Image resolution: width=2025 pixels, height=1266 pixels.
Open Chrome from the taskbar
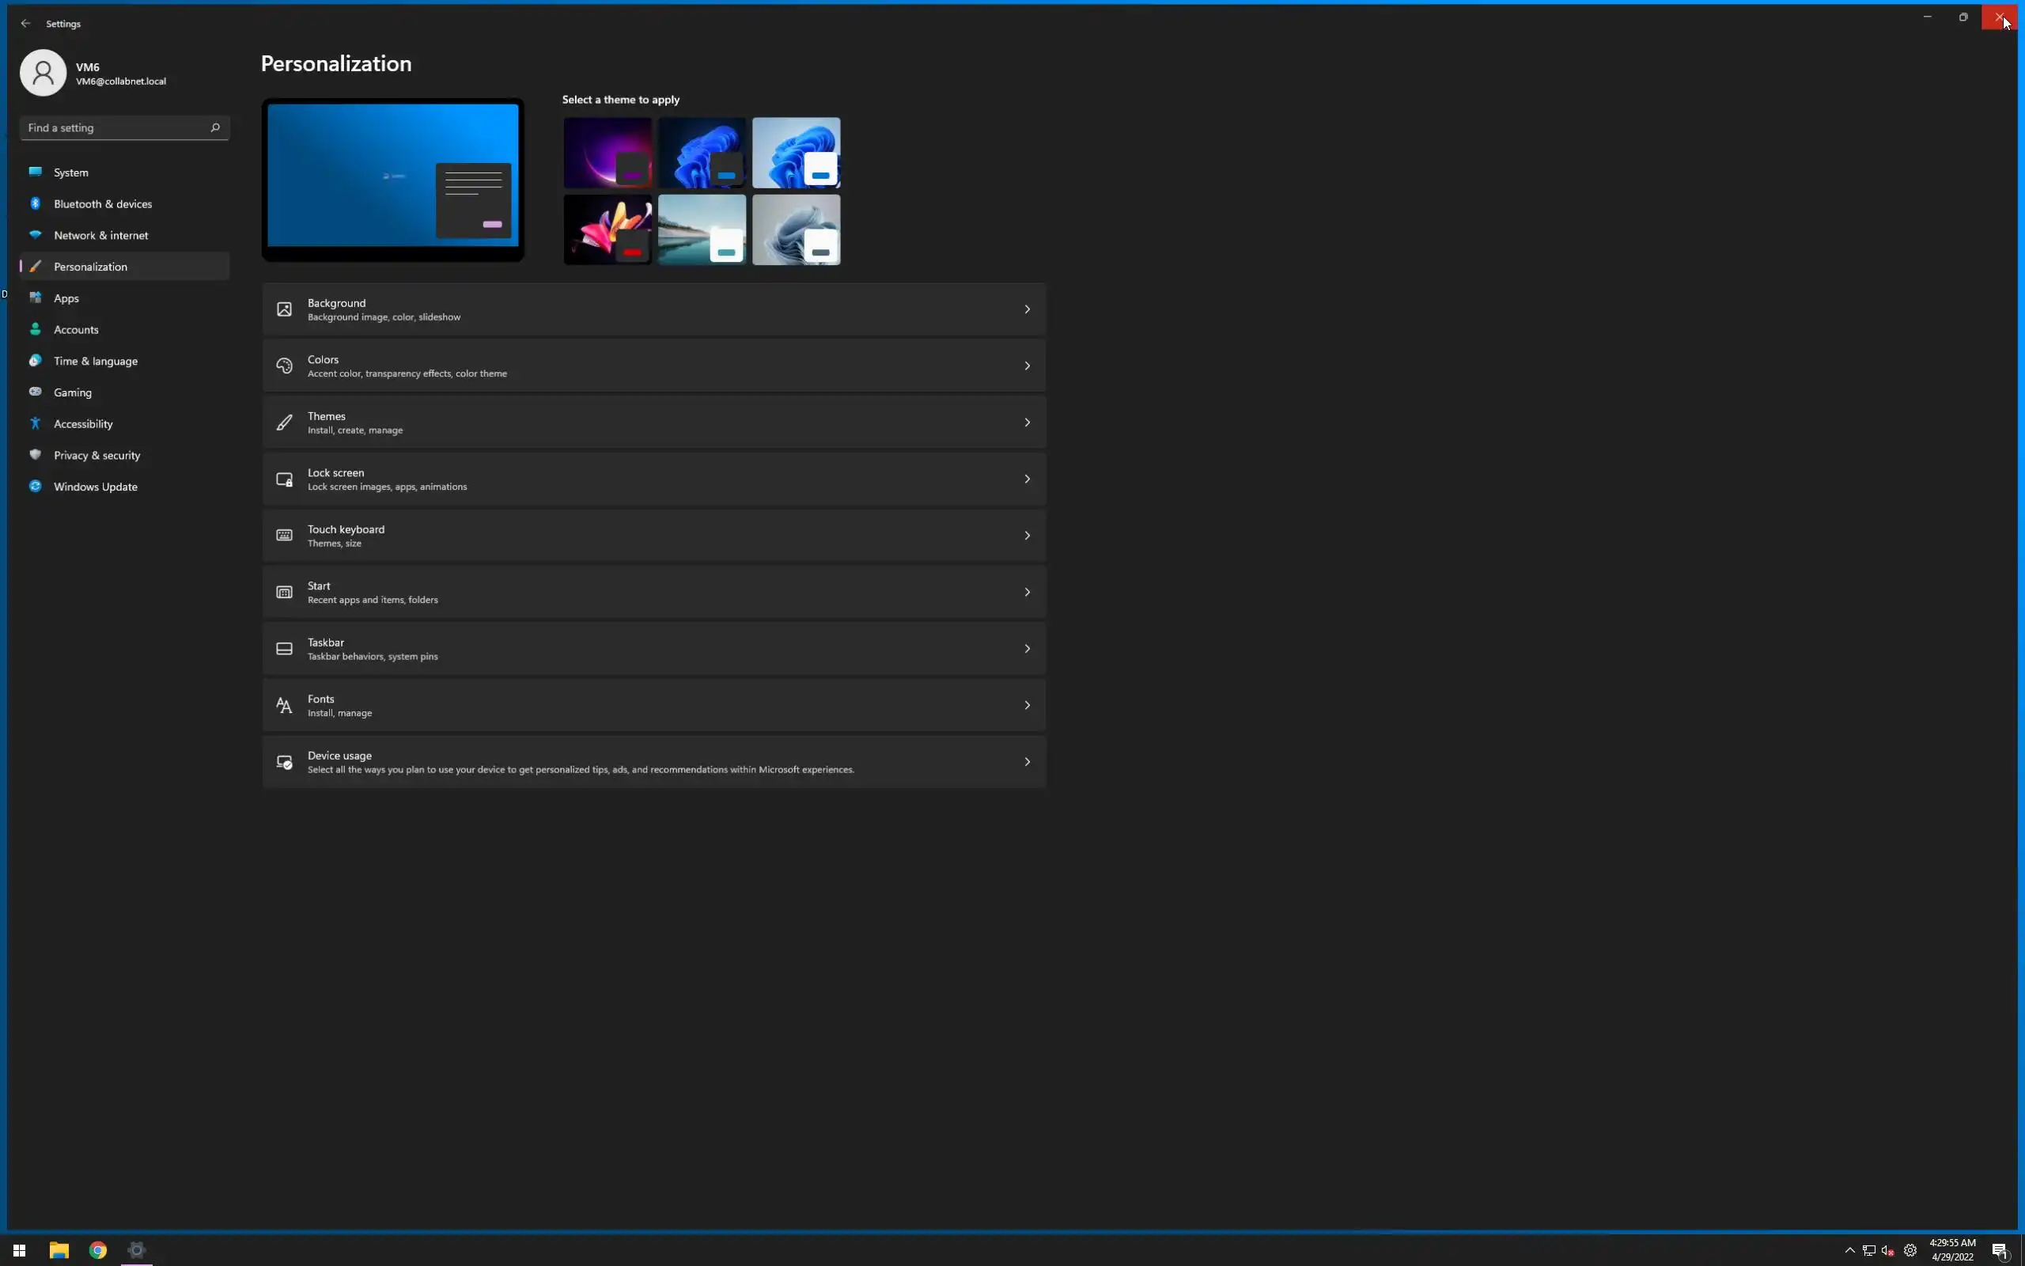pos(98,1250)
